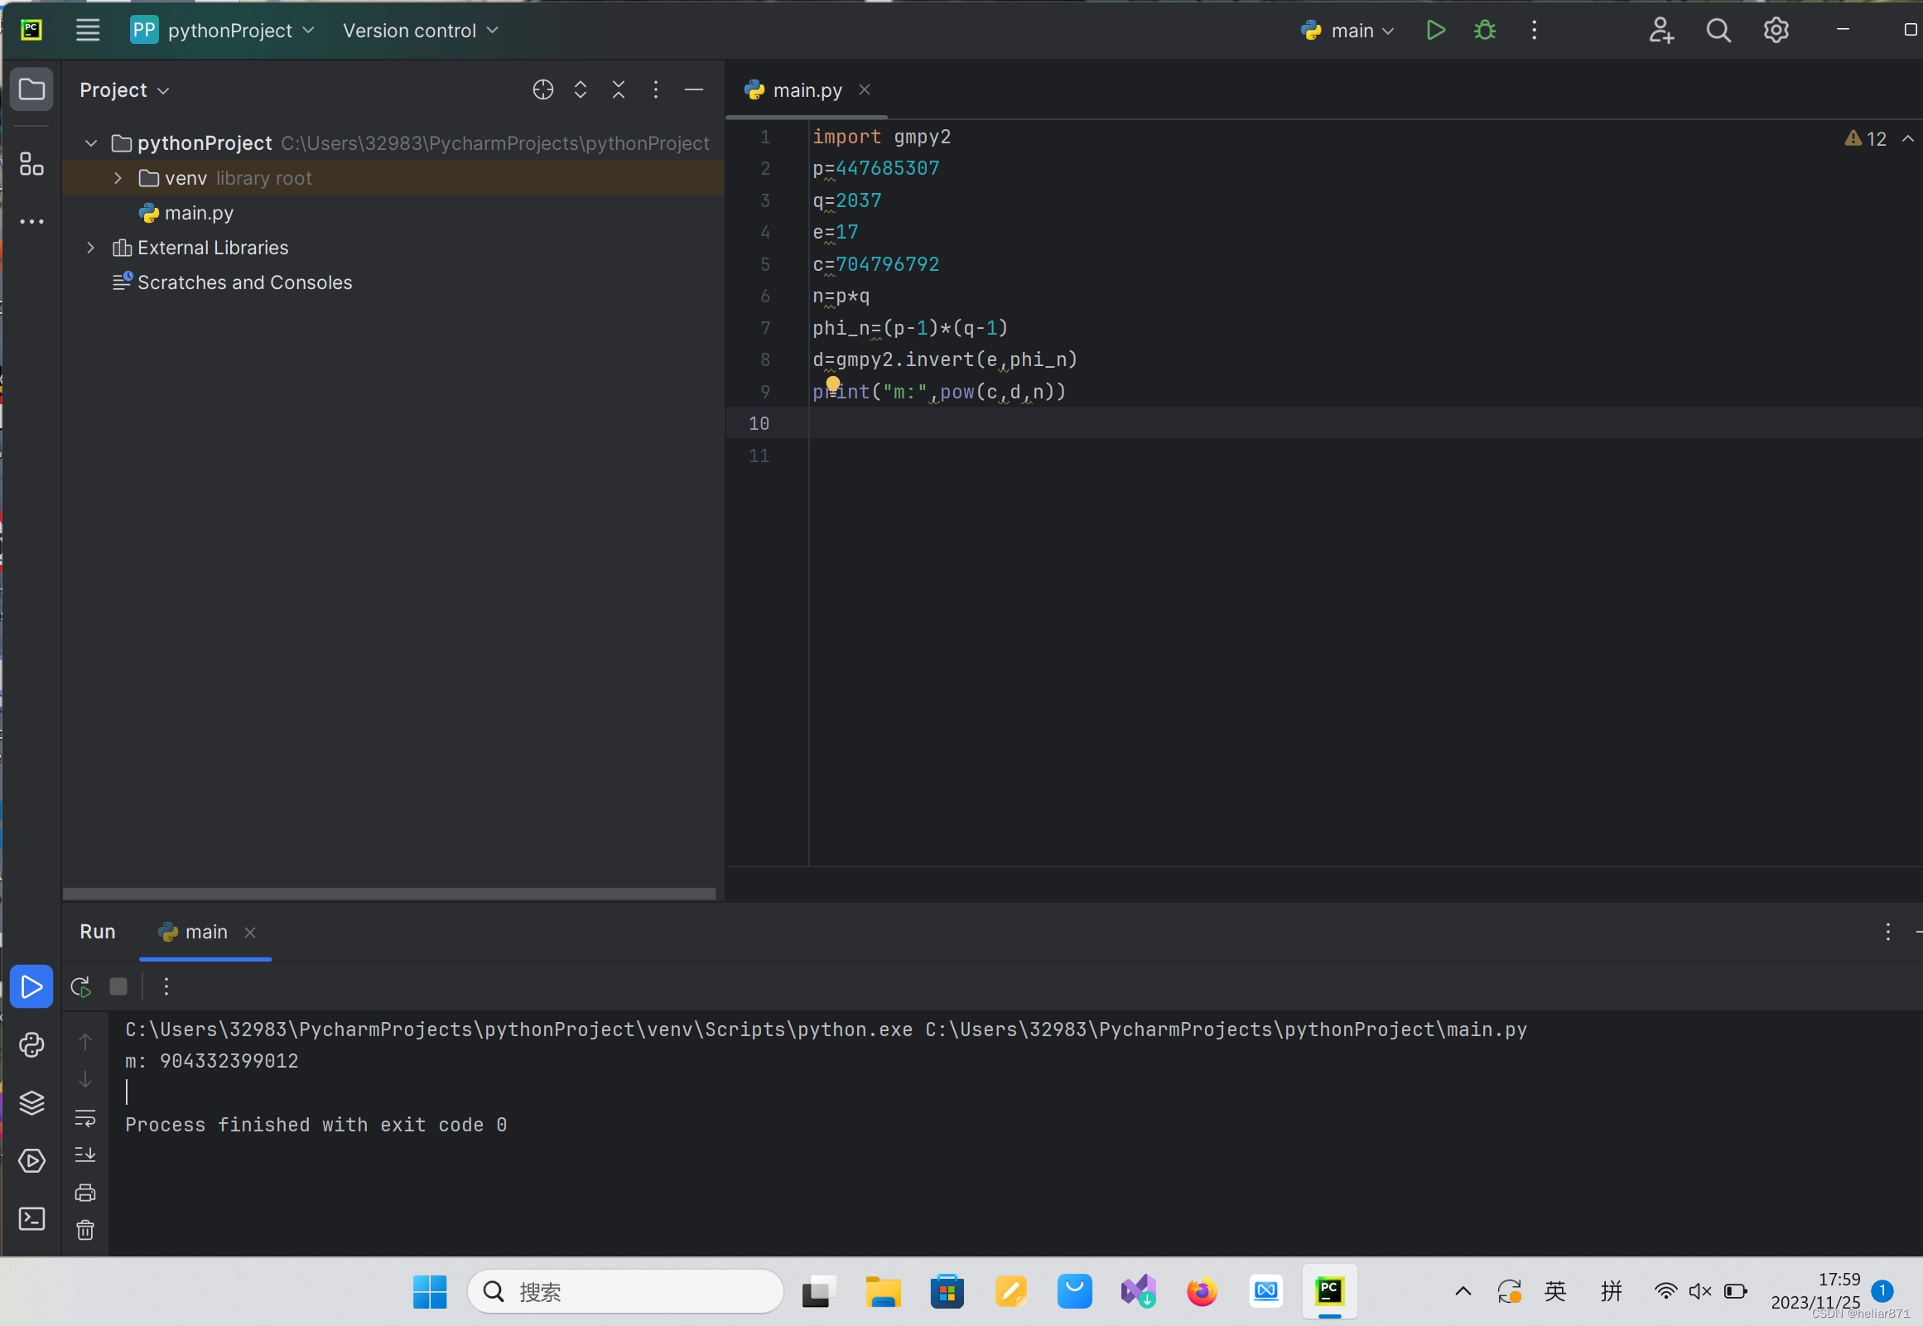Open the Python Console tool window
The height and width of the screenshot is (1326, 1923).
click(31, 1044)
